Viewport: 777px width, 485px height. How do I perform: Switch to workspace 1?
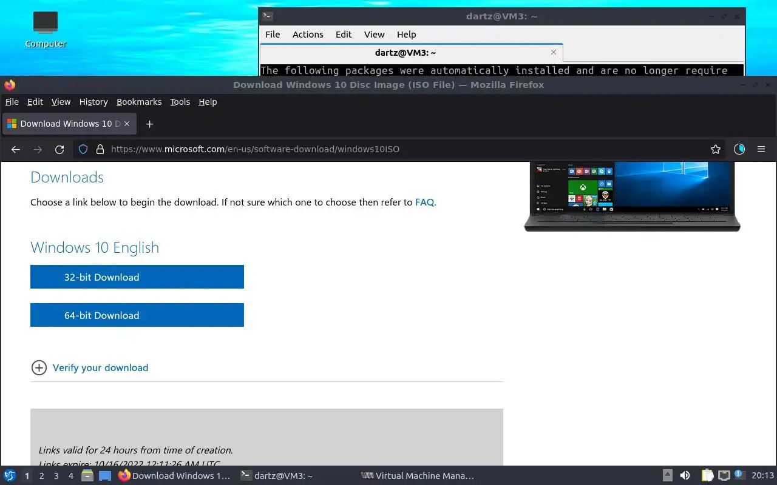click(x=27, y=476)
